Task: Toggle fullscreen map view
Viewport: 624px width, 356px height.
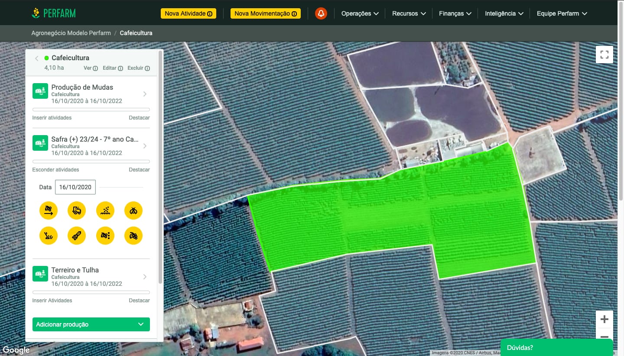Action: 604,55
